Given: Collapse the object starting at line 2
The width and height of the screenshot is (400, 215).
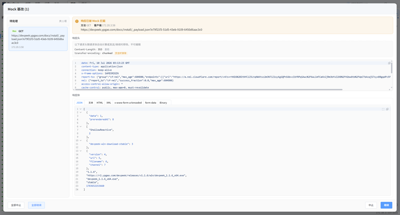Looking at the screenshot, I should click(x=80, y=112).
